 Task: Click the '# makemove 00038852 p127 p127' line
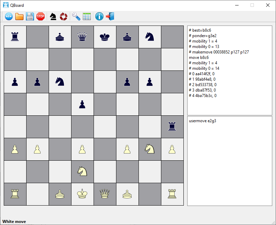pyautogui.click(x=219, y=52)
